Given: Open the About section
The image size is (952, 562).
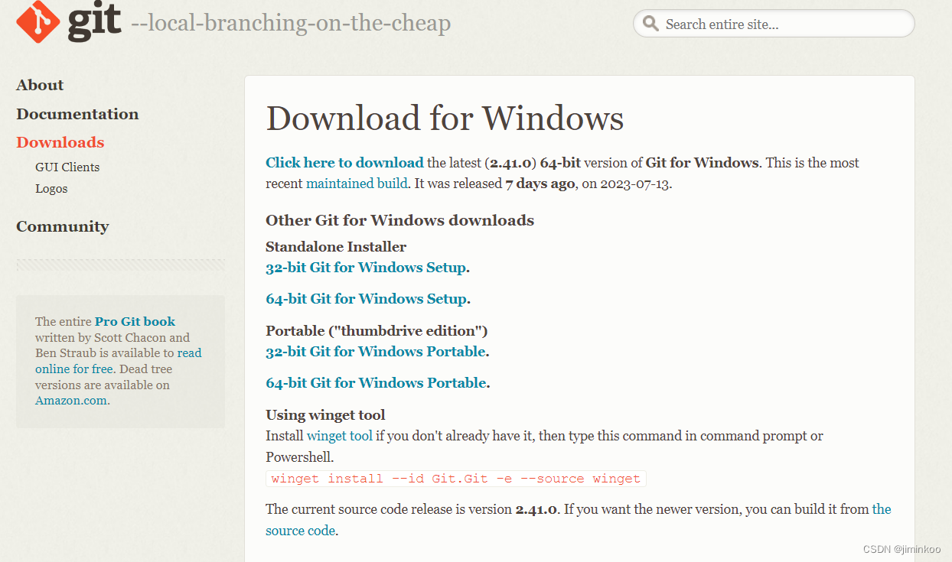Looking at the screenshot, I should pyautogui.click(x=40, y=85).
